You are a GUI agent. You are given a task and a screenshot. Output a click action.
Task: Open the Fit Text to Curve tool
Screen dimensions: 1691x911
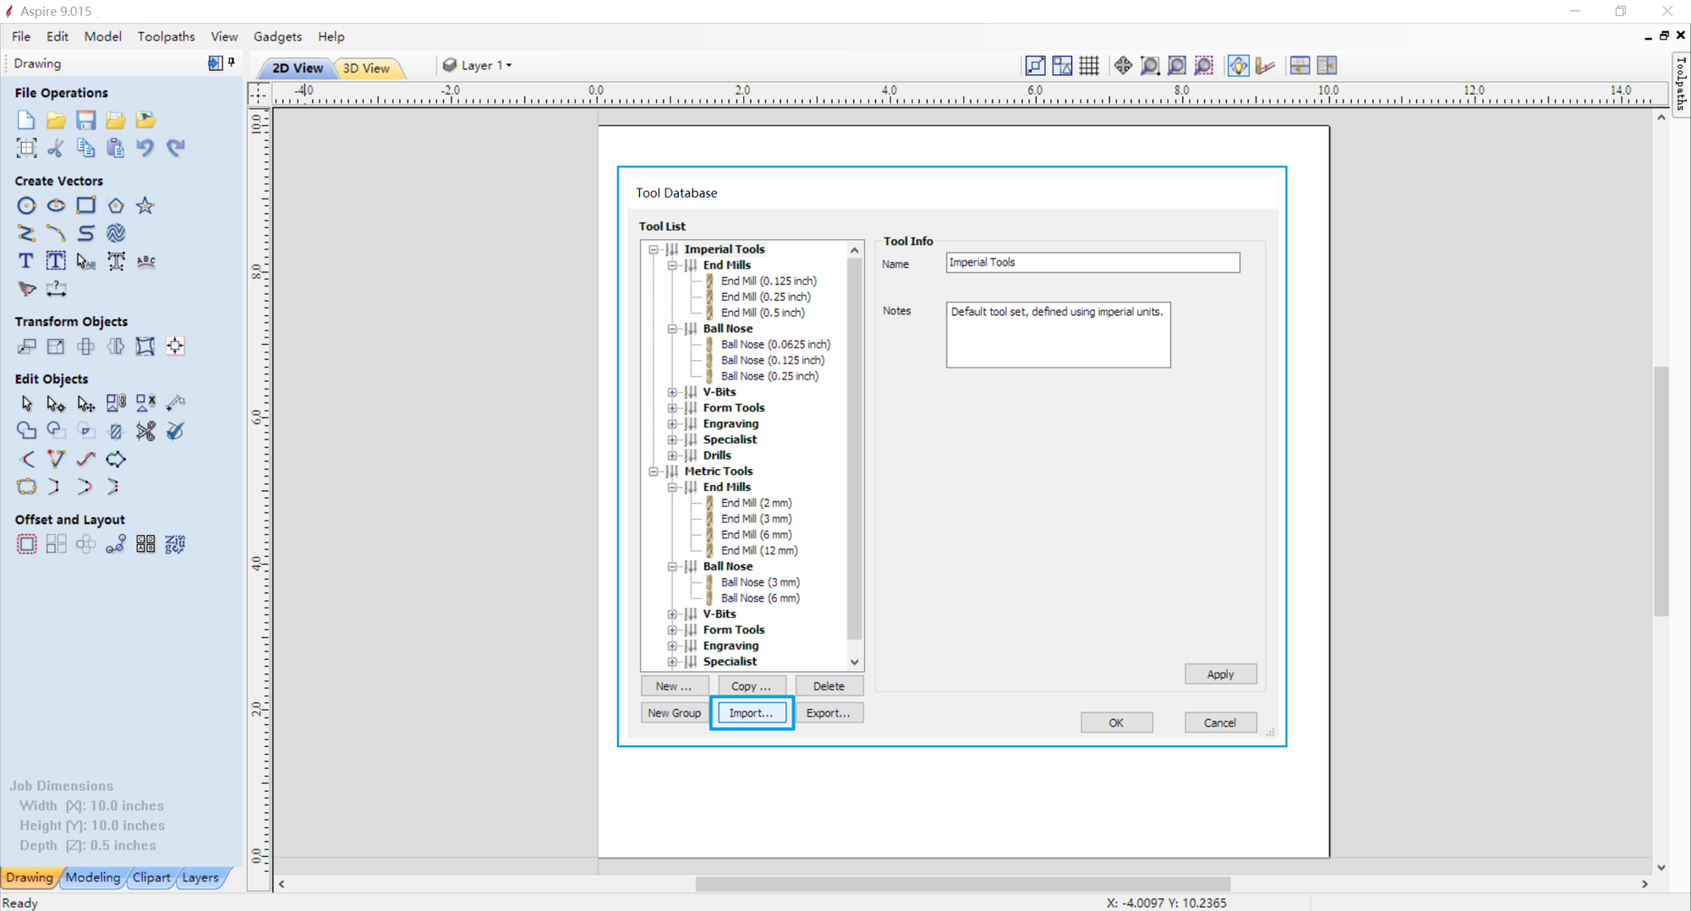click(145, 262)
